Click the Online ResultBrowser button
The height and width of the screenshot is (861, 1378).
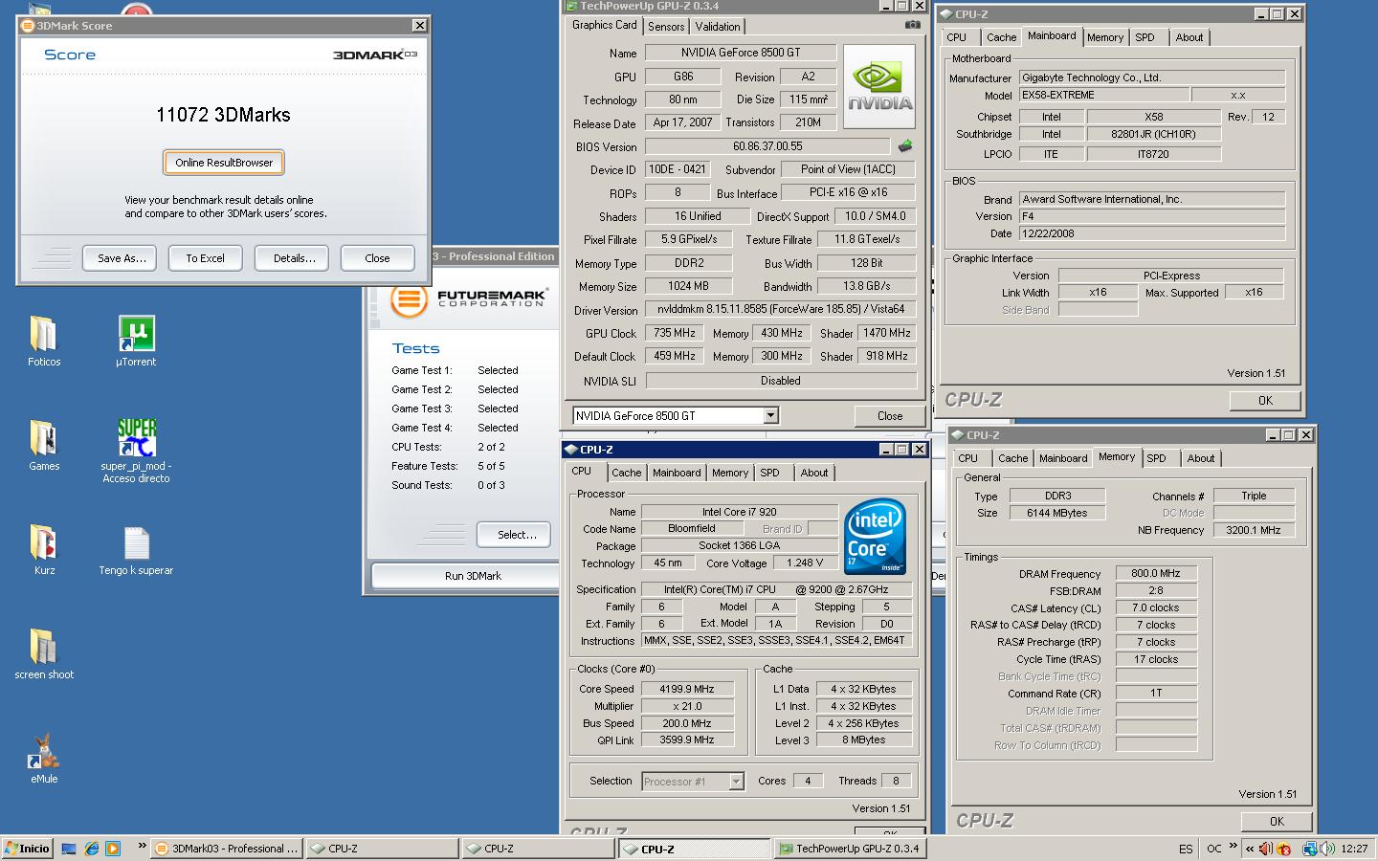[x=224, y=163]
